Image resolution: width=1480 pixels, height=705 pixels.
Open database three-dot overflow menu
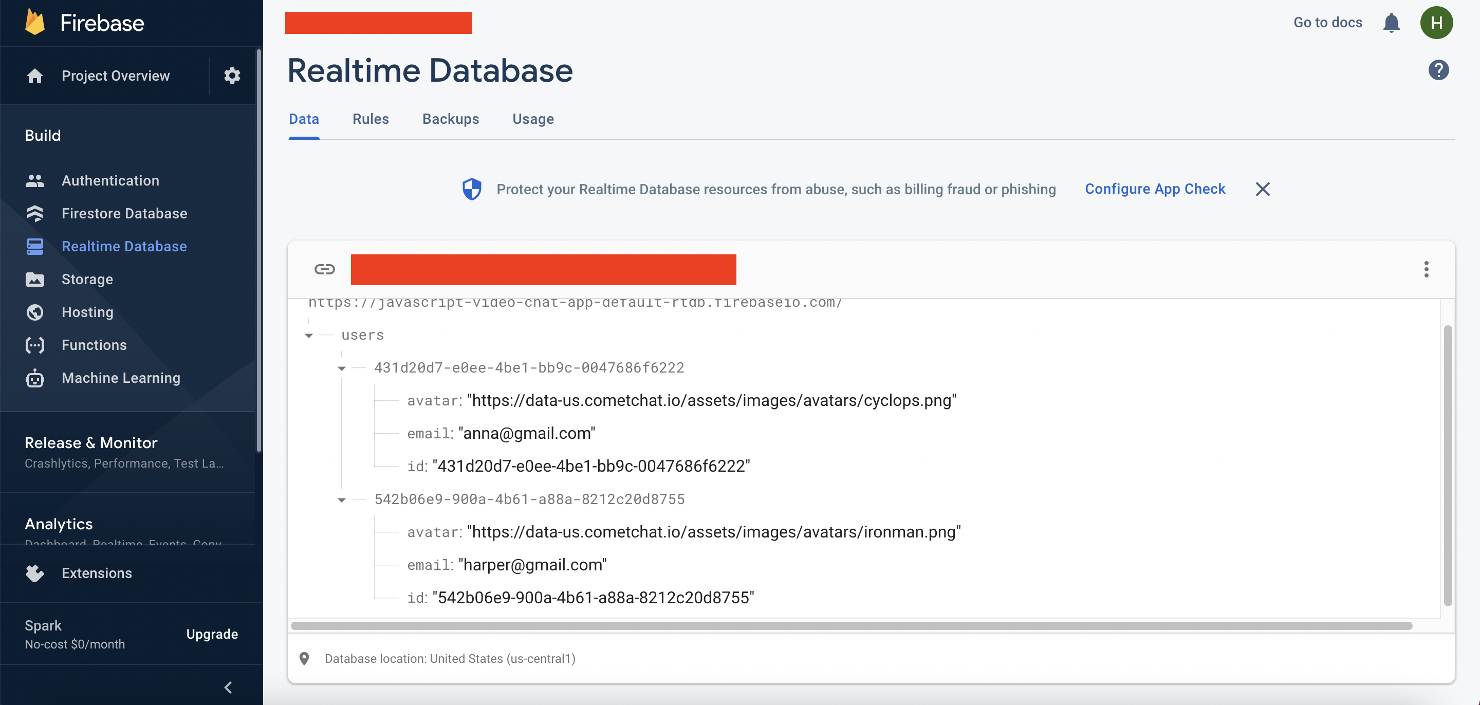[x=1426, y=269]
